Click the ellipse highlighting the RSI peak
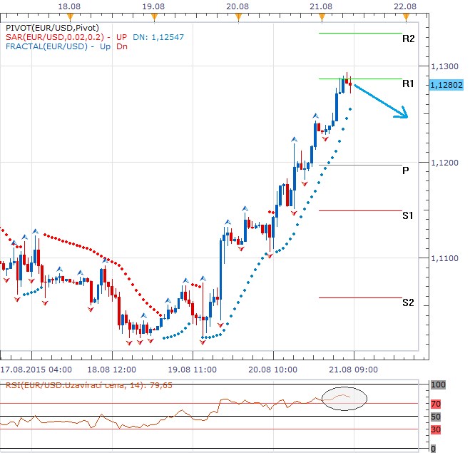470x453 pixels. point(344,397)
